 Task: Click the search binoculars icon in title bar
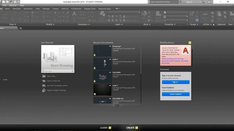click(180, 2)
